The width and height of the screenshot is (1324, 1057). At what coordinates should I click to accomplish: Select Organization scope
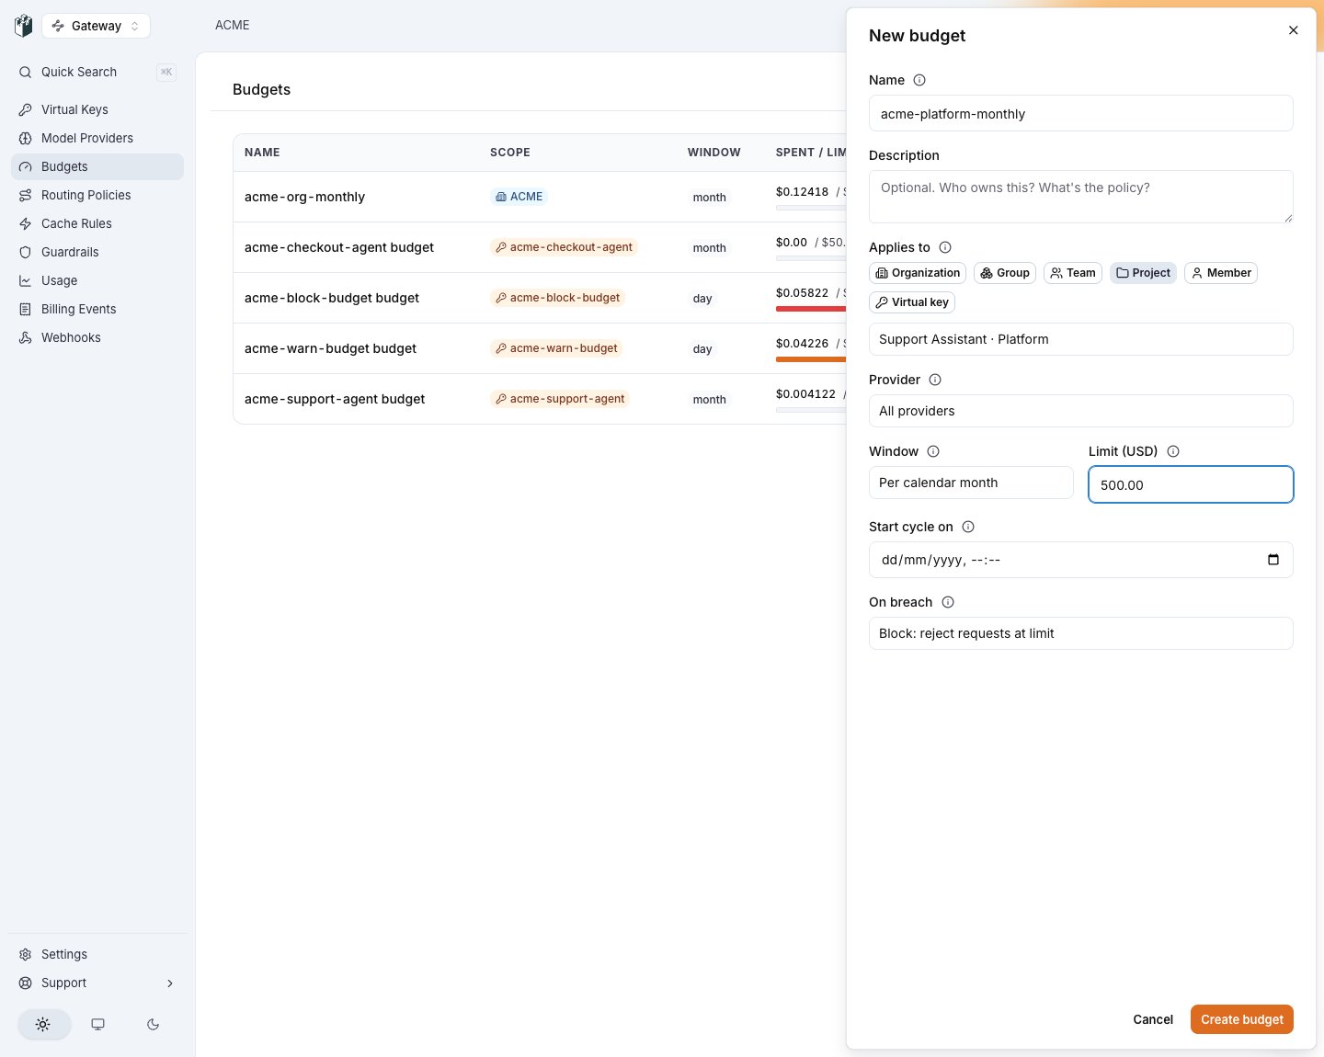click(x=918, y=273)
